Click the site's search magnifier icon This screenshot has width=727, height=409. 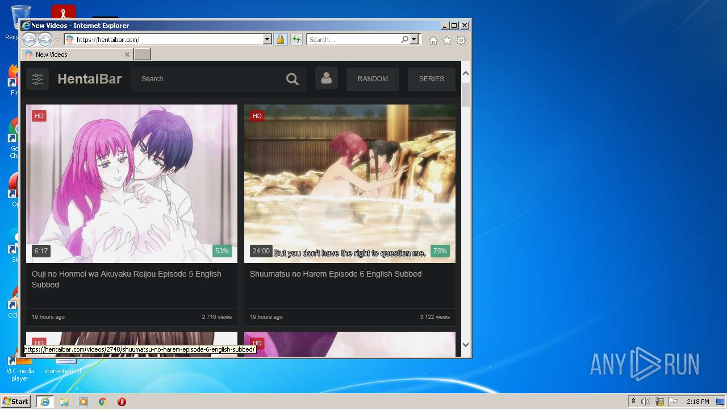[x=293, y=79]
